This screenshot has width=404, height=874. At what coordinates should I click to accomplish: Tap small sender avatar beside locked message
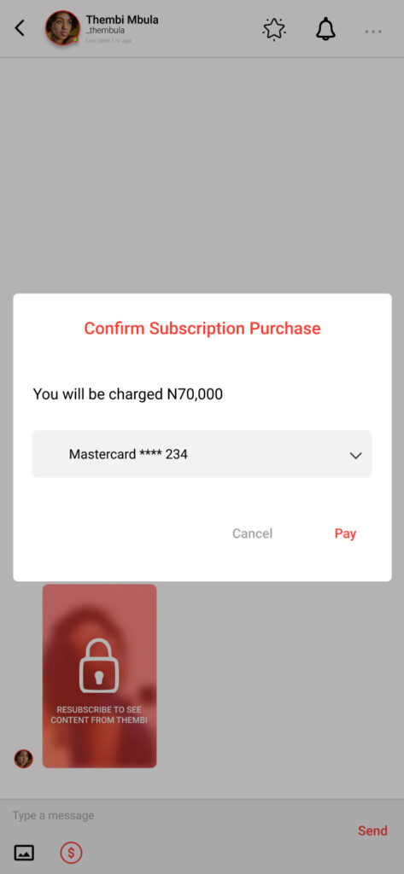click(x=23, y=758)
